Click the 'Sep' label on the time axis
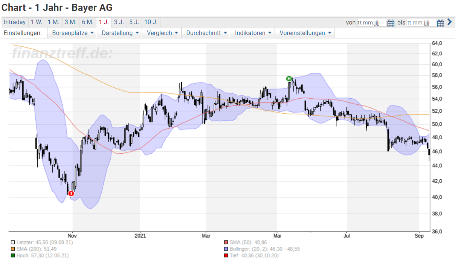 tap(419, 236)
